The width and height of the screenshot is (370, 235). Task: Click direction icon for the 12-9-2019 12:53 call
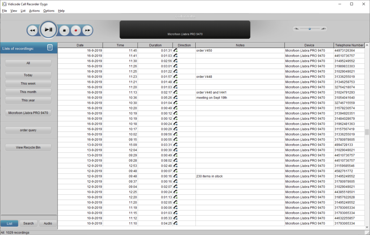coord(176,166)
